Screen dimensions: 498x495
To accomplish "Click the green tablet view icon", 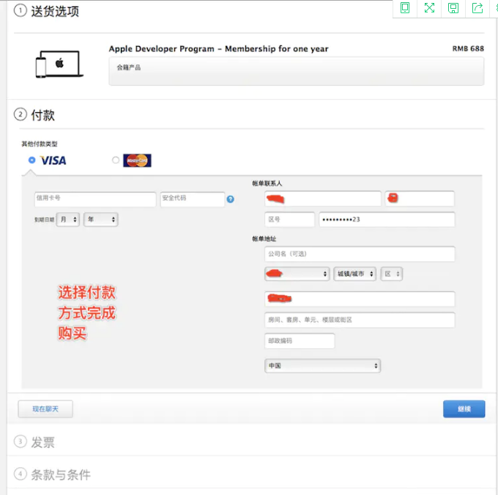I will pos(405,8).
